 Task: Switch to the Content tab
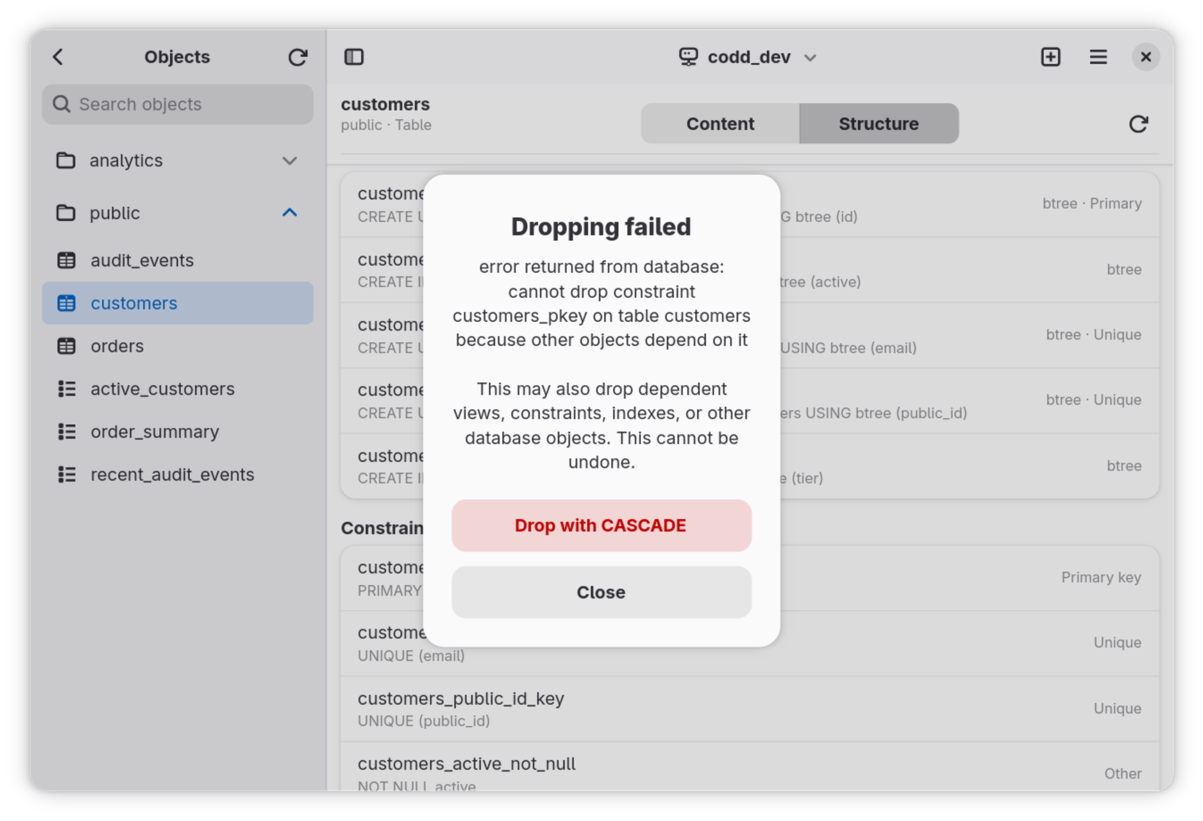coord(720,124)
